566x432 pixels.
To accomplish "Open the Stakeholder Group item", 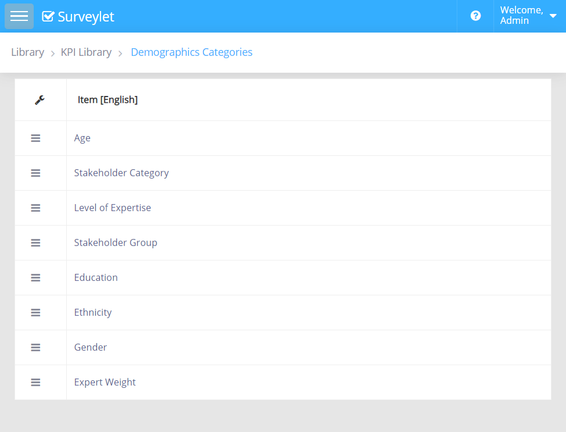I will pyautogui.click(x=115, y=243).
